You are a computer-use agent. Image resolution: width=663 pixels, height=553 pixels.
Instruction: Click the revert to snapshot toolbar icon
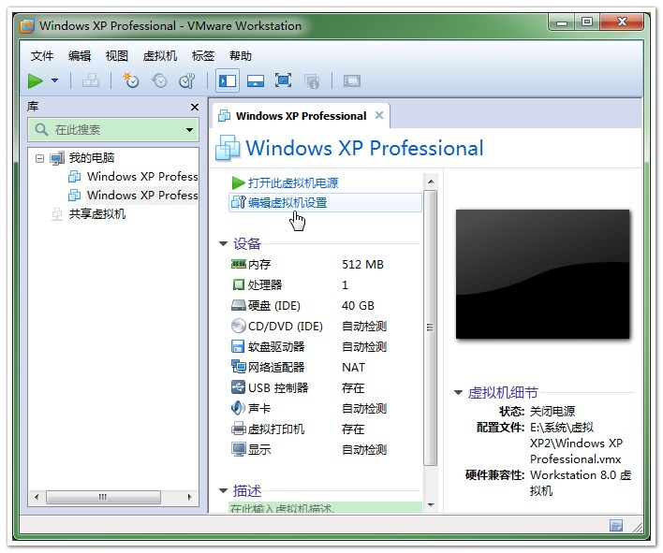[159, 80]
